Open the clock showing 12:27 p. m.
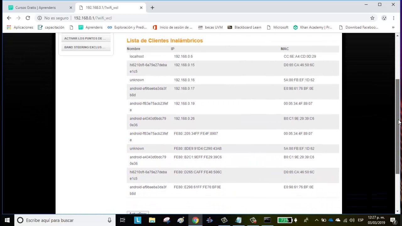402x226 pixels. tap(376, 220)
